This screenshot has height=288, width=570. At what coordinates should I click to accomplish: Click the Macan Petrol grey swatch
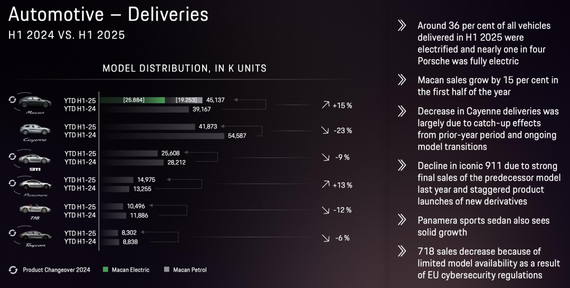166,270
